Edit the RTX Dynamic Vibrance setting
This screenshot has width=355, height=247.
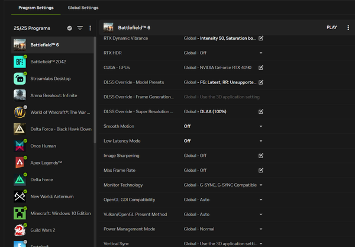click(261, 39)
